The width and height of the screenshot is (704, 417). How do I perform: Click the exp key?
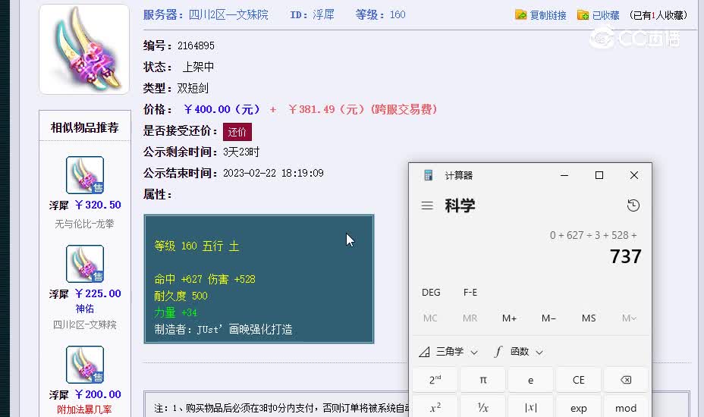[578, 408]
